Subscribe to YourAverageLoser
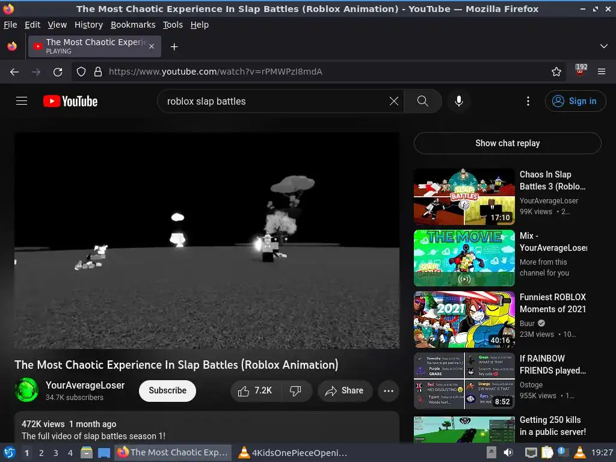616x462 pixels. 167,390
